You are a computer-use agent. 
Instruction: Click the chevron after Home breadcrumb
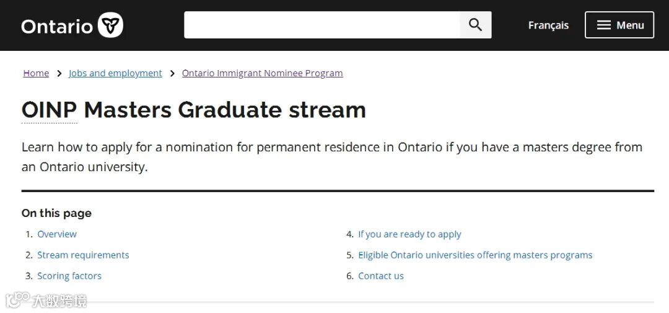[59, 73]
